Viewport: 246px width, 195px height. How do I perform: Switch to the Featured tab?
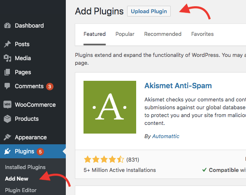tap(95, 34)
